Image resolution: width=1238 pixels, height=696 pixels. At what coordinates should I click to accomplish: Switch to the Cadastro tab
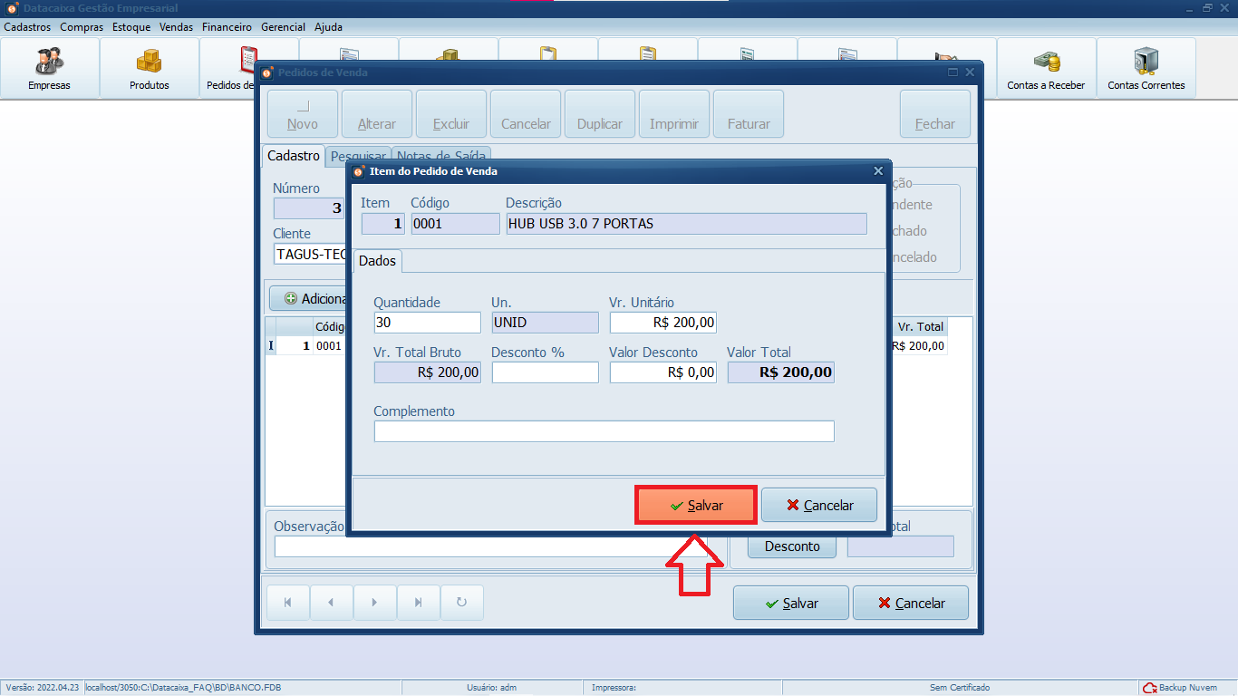pyautogui.click(x=293, y=156)
